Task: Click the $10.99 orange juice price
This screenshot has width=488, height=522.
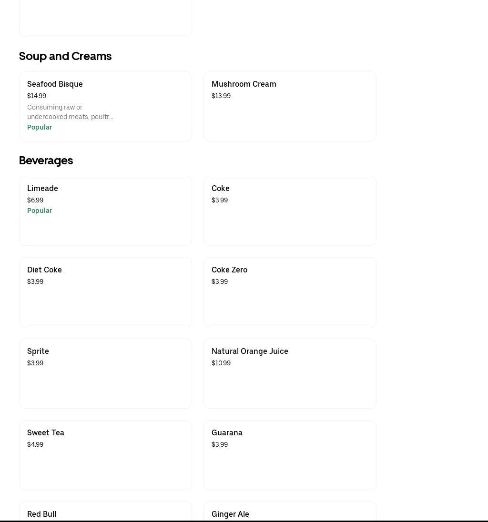Action: tap(221, 363)
